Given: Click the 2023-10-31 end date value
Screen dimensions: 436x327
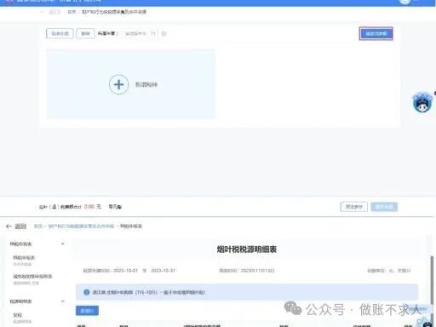Looking at the screenshot, I should (x=163, y=271).
